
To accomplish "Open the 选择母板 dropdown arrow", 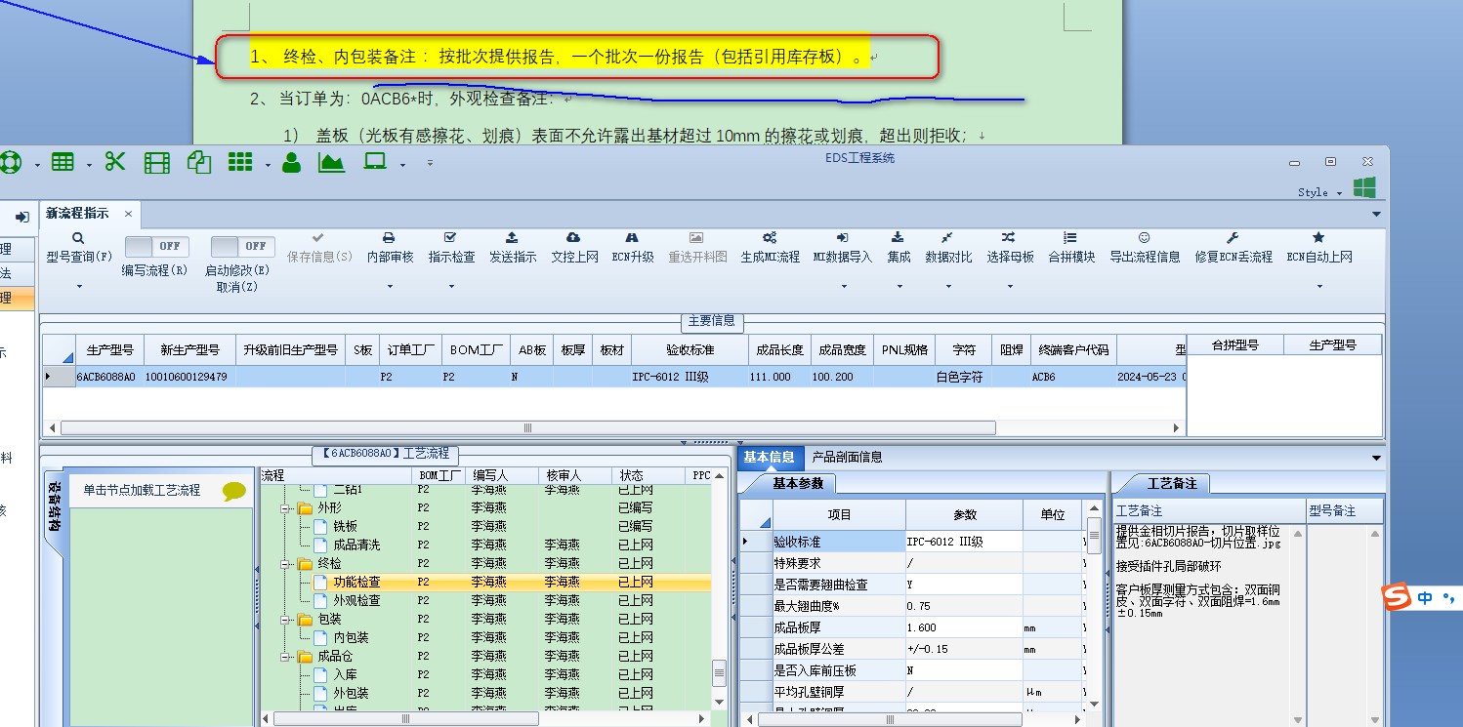I will tap(1010, 287).
